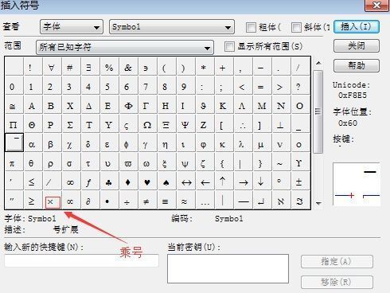Select the congruent sign symbol
The height and width of the screenshot is (293, 390).
point(12,106)
